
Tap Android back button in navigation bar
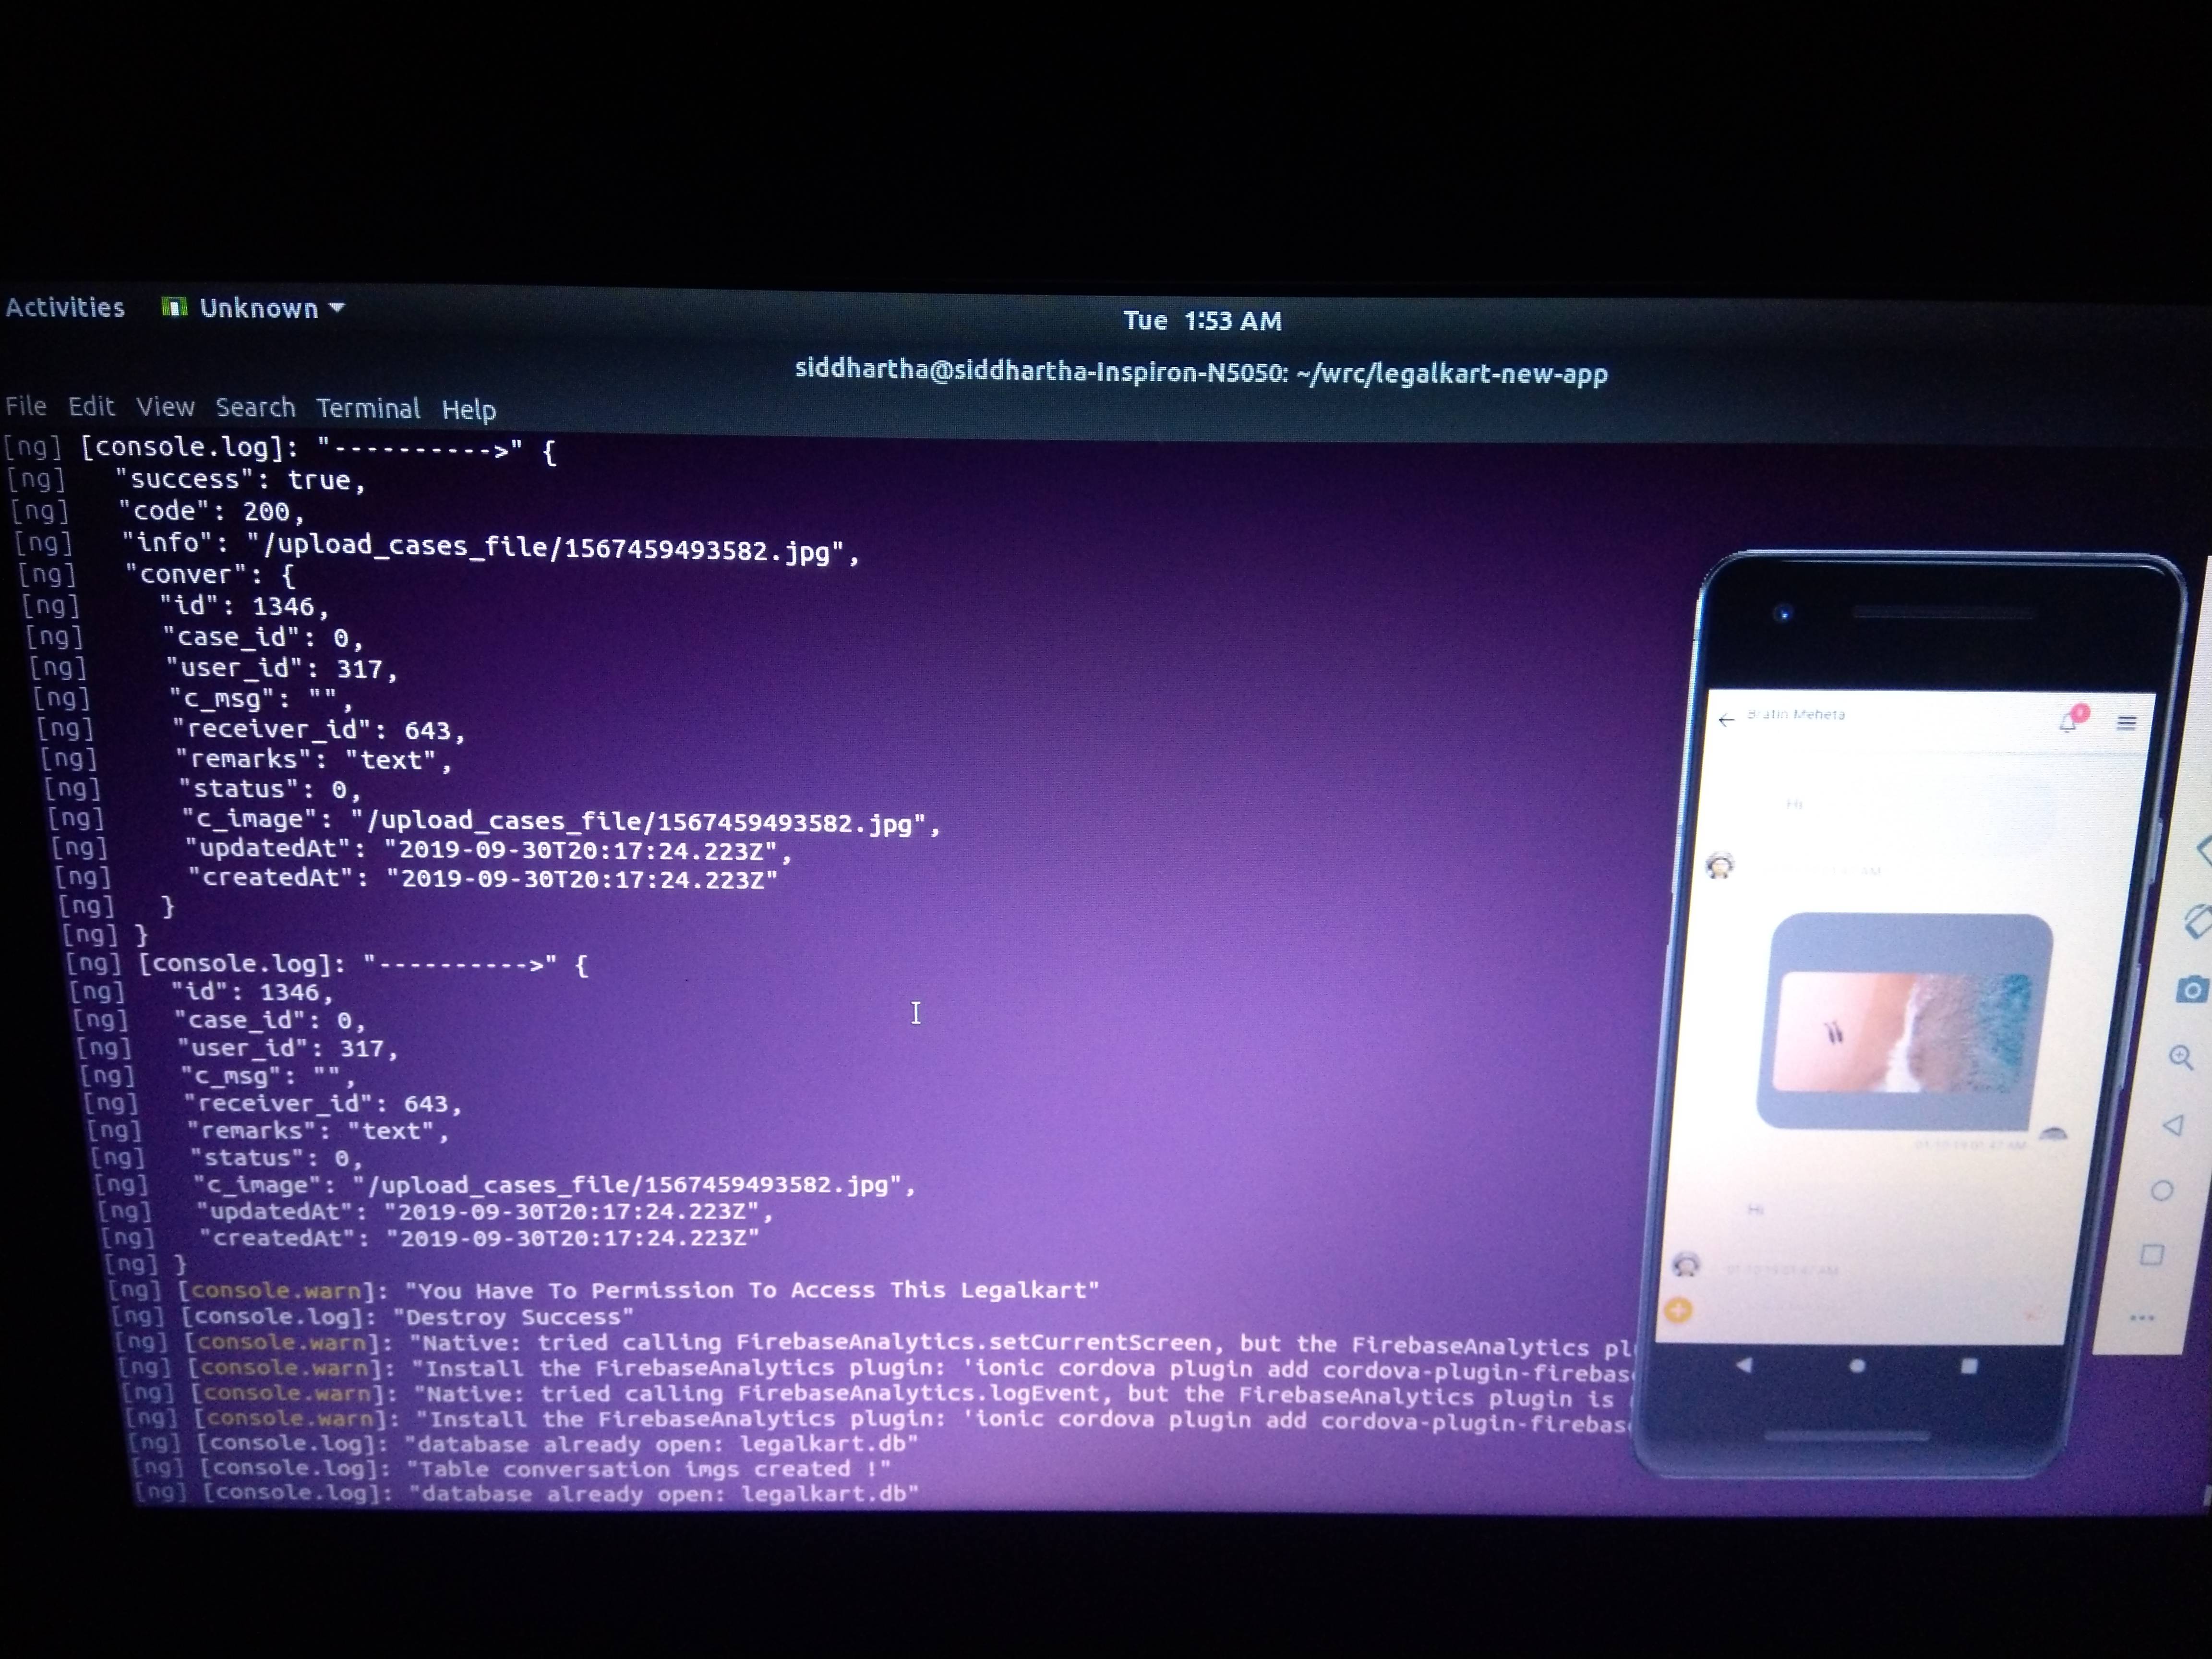click(1744, 1366)
